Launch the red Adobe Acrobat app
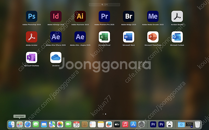 (x=32, y=37)
